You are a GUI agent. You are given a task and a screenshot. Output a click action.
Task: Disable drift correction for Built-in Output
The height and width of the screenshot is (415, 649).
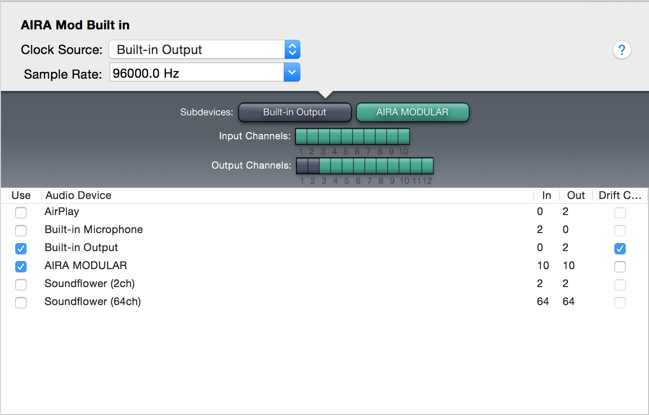click(620, 249)
